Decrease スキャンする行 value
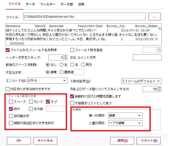This screenshot has height=146, width=180. 159,90
